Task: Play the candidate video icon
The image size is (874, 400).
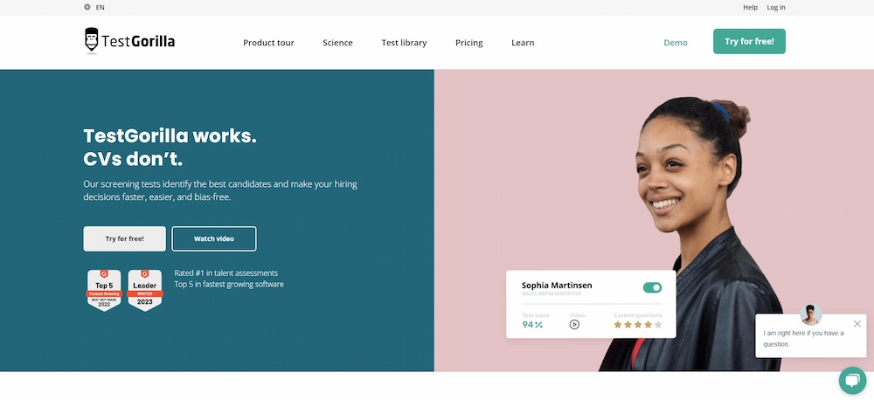Action: tap(574, 324)
